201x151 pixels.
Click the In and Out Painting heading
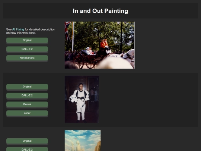point(100,11)
